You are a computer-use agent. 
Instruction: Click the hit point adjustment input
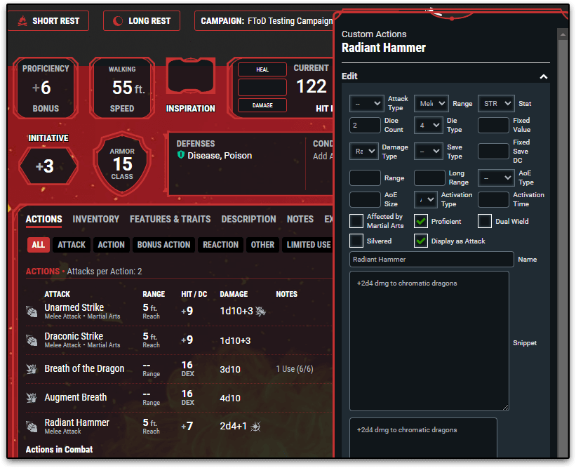coord(262,88)
